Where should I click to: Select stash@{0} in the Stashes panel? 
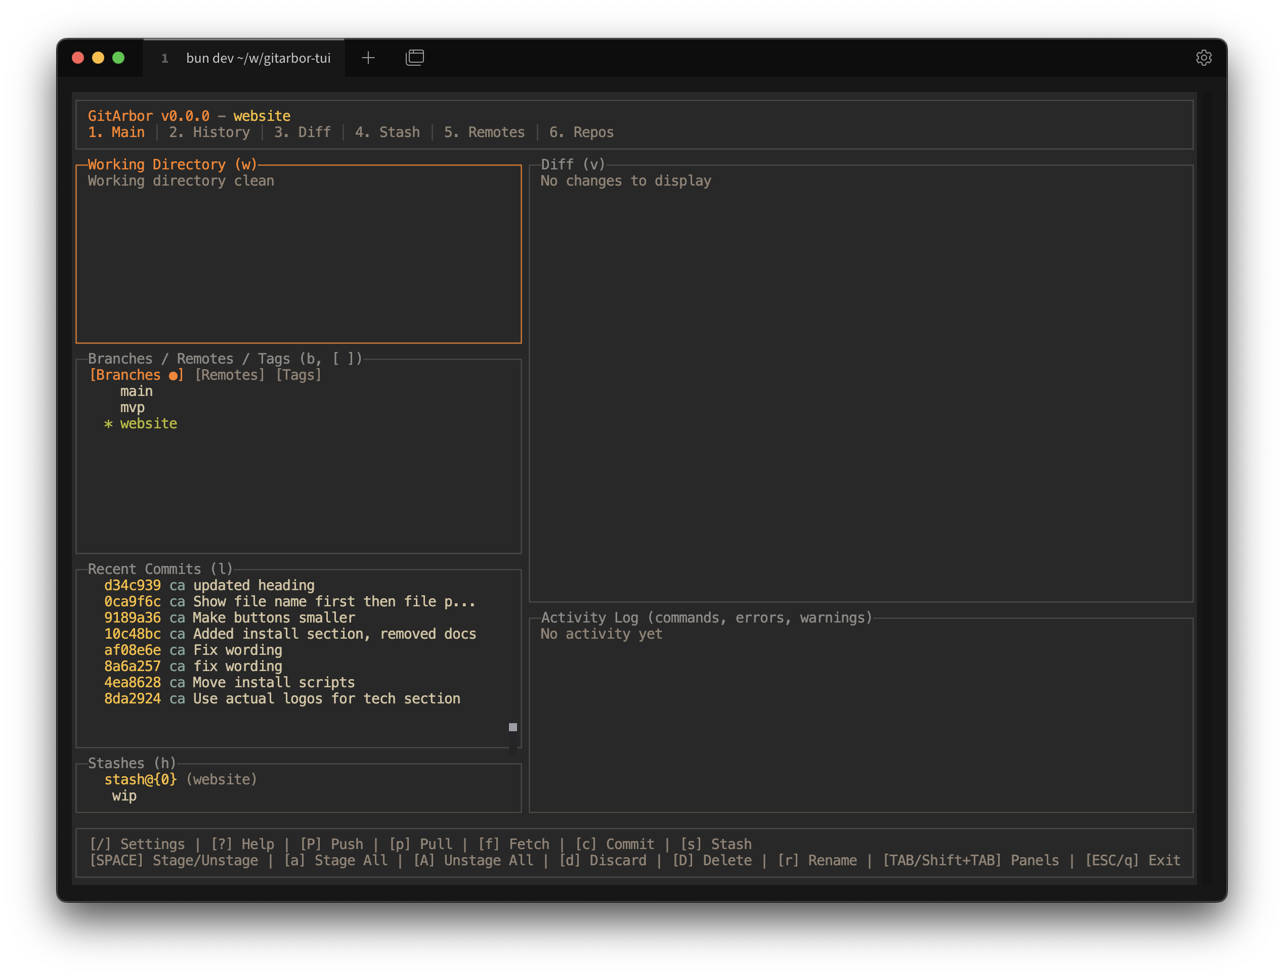pyautogui.click(x=140, y=779)
